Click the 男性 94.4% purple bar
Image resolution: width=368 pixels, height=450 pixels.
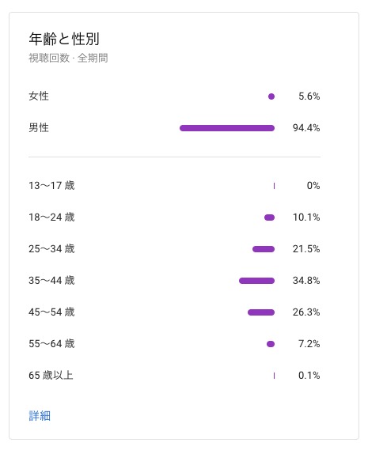pyautogui.click(x=227, y=128)
